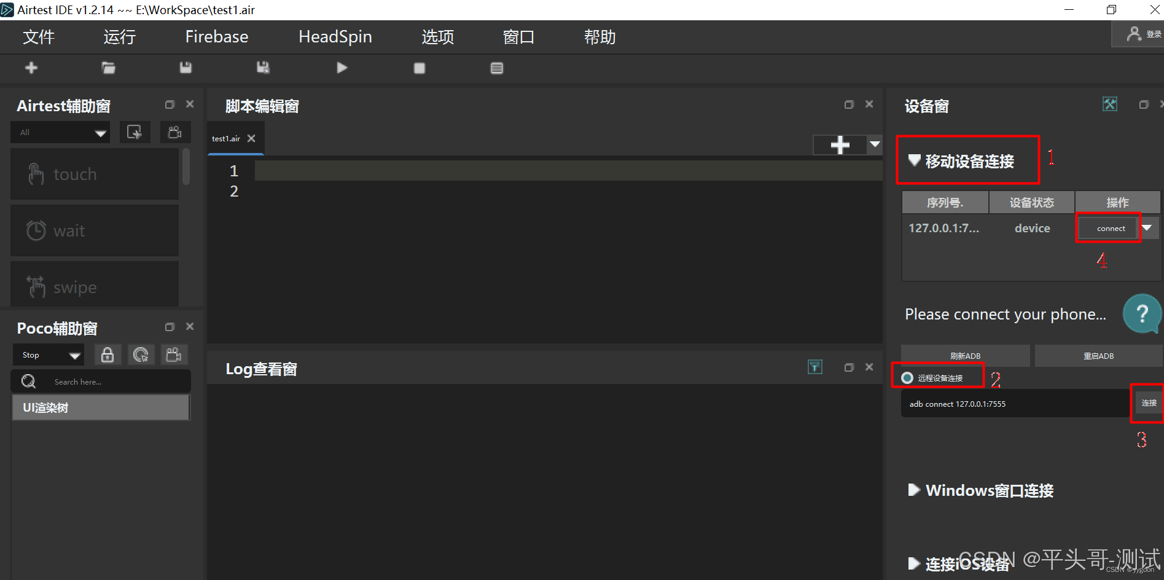The width and height of the screenshot is (1164, 580).
Task: Open the report viewer toolbar icon
Action: click(x=497, y=68)
